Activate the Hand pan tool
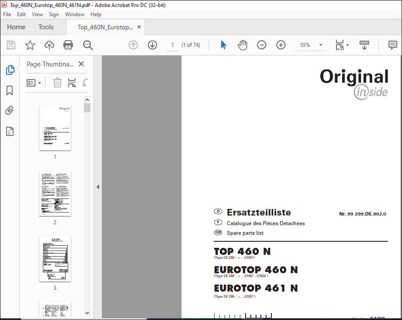The width and height of the screenshot is (402, 320). click(x=243, y=45)
